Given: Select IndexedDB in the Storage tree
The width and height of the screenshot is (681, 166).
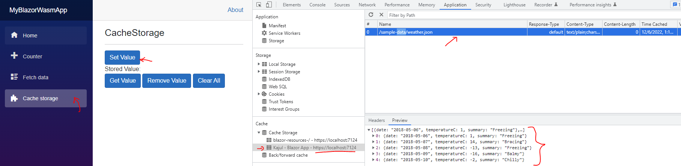Looking at the screenshot, I should coord(279,79).
